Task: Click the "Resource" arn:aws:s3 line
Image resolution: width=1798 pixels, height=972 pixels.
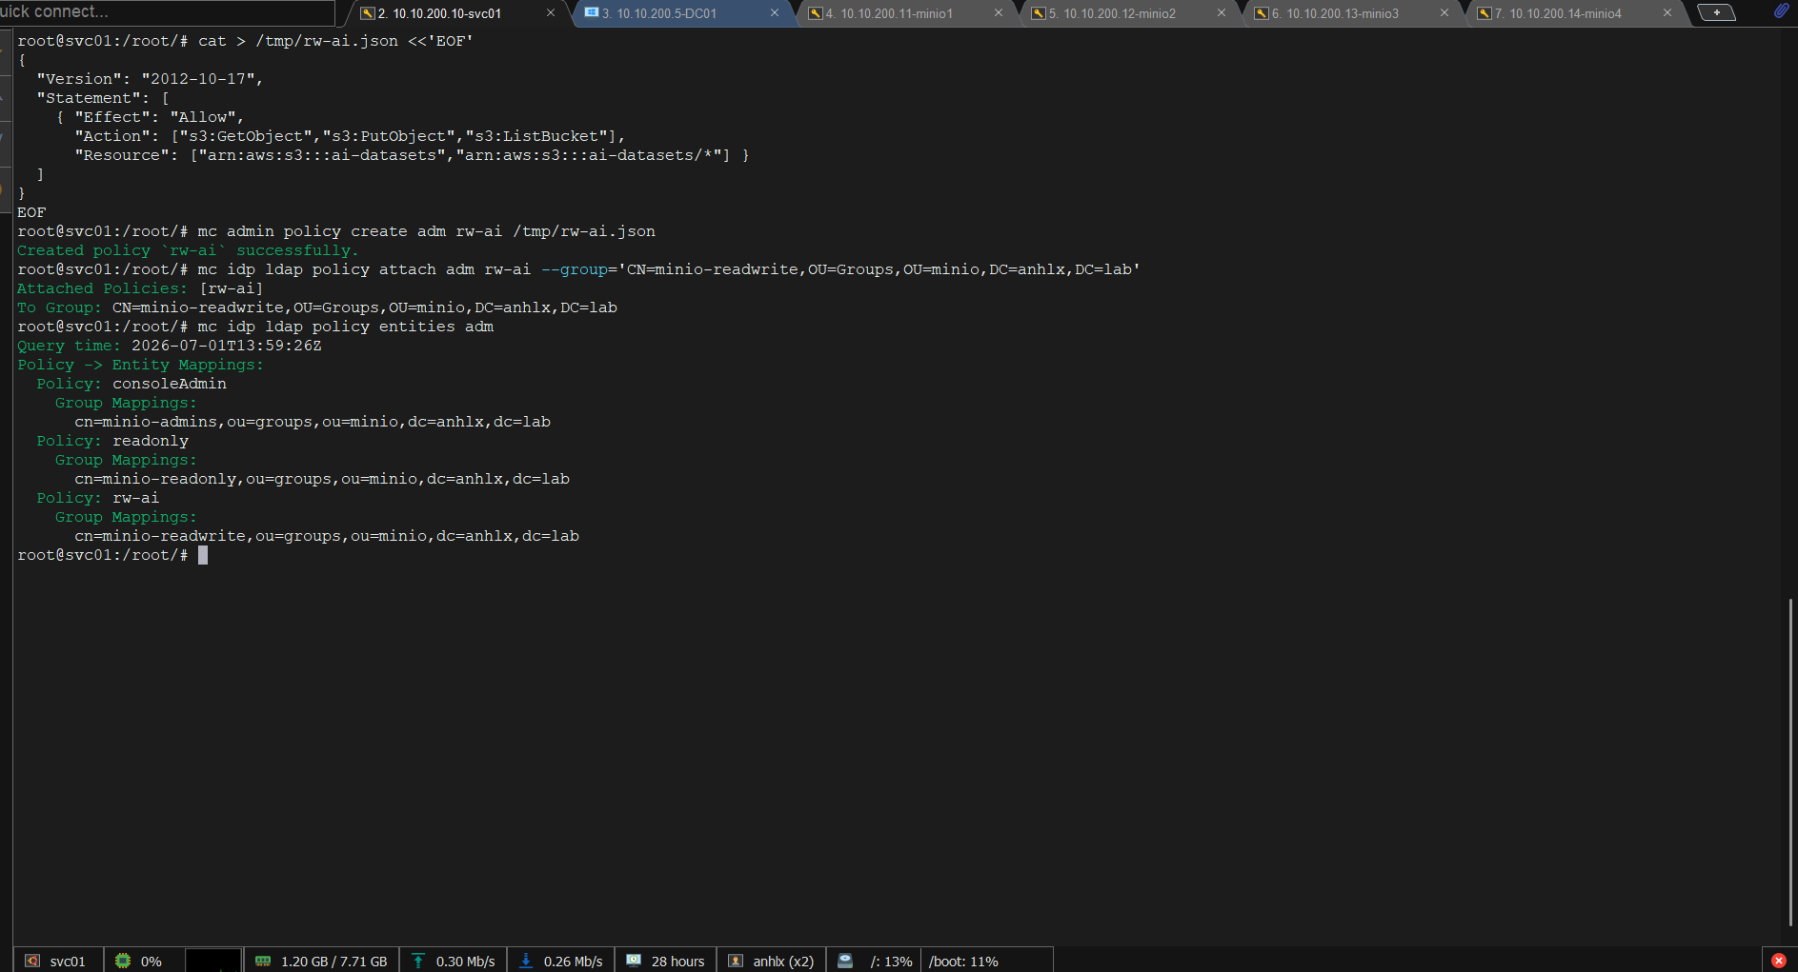Action: tap(412, 155)
